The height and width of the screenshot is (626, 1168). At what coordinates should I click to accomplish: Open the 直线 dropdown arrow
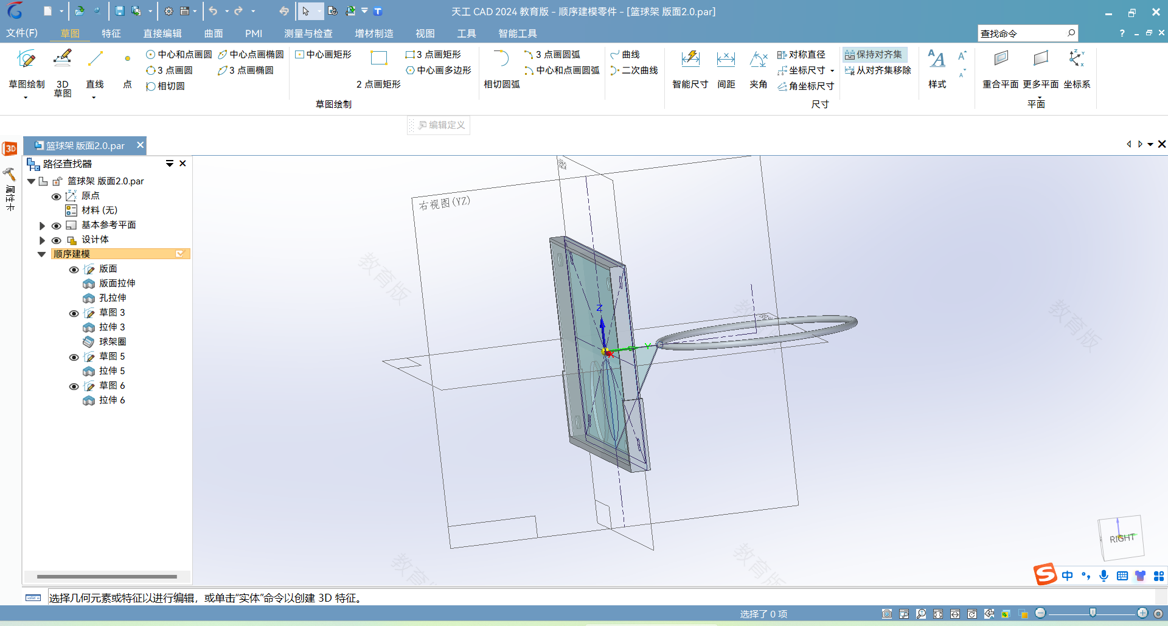(x=94, y=97)
